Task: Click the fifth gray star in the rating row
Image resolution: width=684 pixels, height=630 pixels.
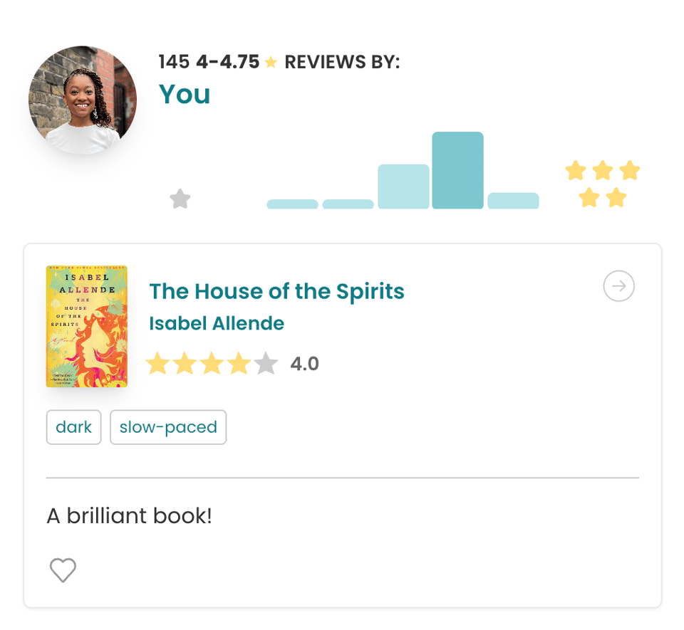Action: 266,363
